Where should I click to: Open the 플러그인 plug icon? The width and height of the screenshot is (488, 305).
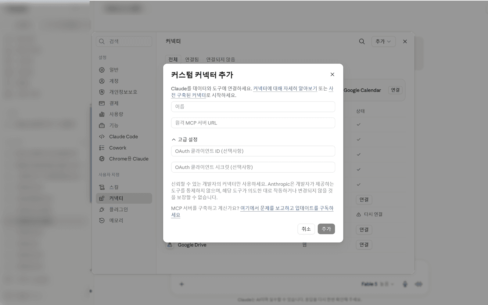click(x=102, y=210)
